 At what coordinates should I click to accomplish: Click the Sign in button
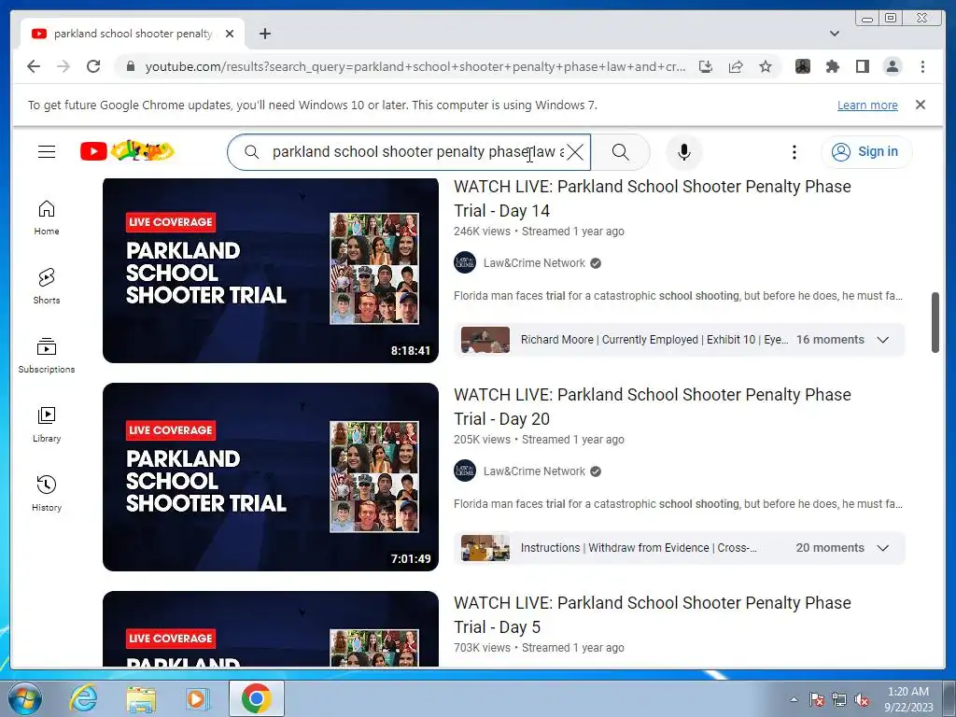coord(866,152)
